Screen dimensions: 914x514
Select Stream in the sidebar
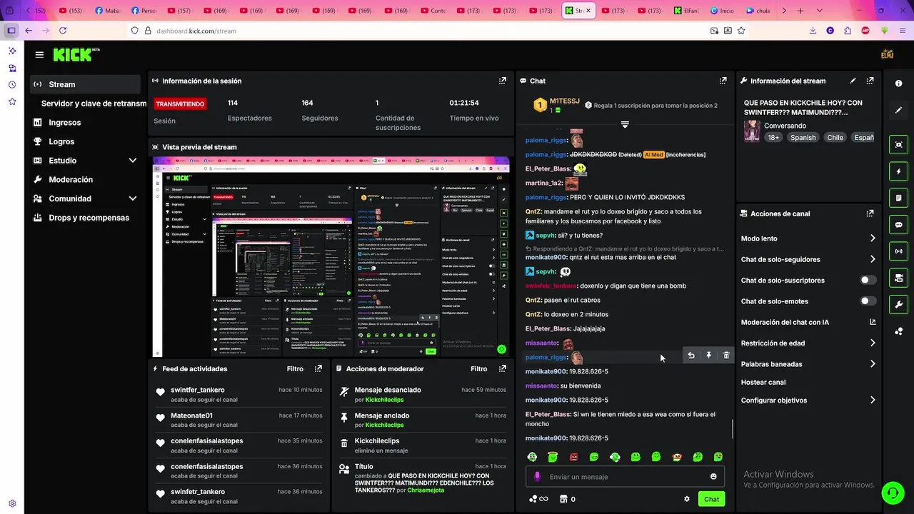click(86, 84)
